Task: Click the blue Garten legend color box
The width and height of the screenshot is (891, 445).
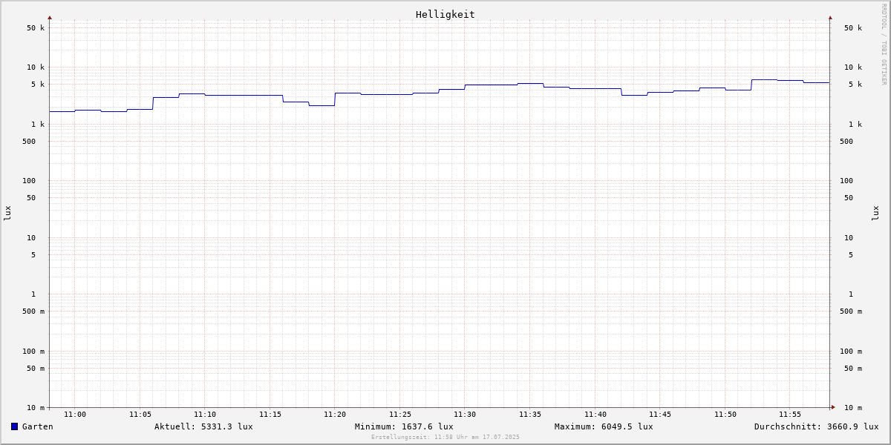Action: coord(14,426)
